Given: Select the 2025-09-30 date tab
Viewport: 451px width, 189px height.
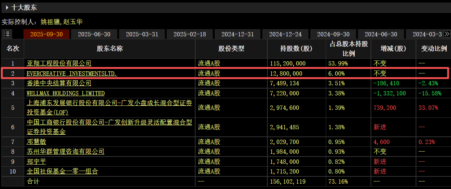Looking at the screenshot, I should point(47,34).
